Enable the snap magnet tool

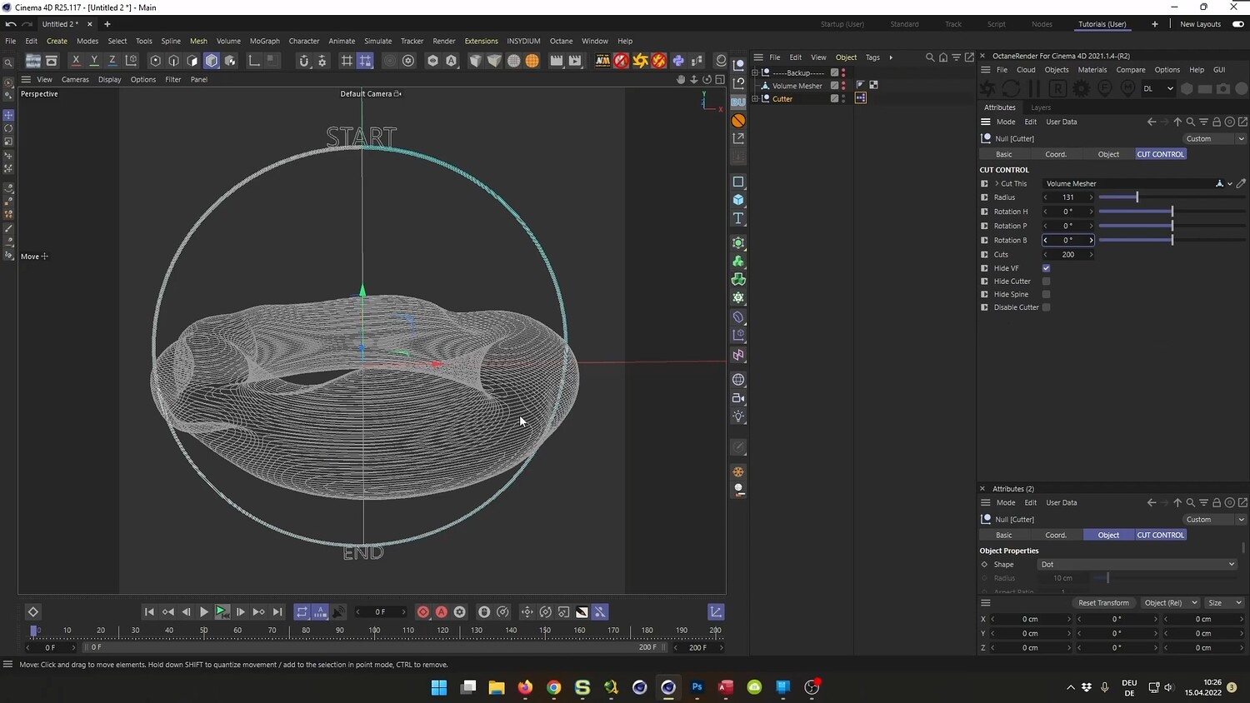tap(303, 60)
